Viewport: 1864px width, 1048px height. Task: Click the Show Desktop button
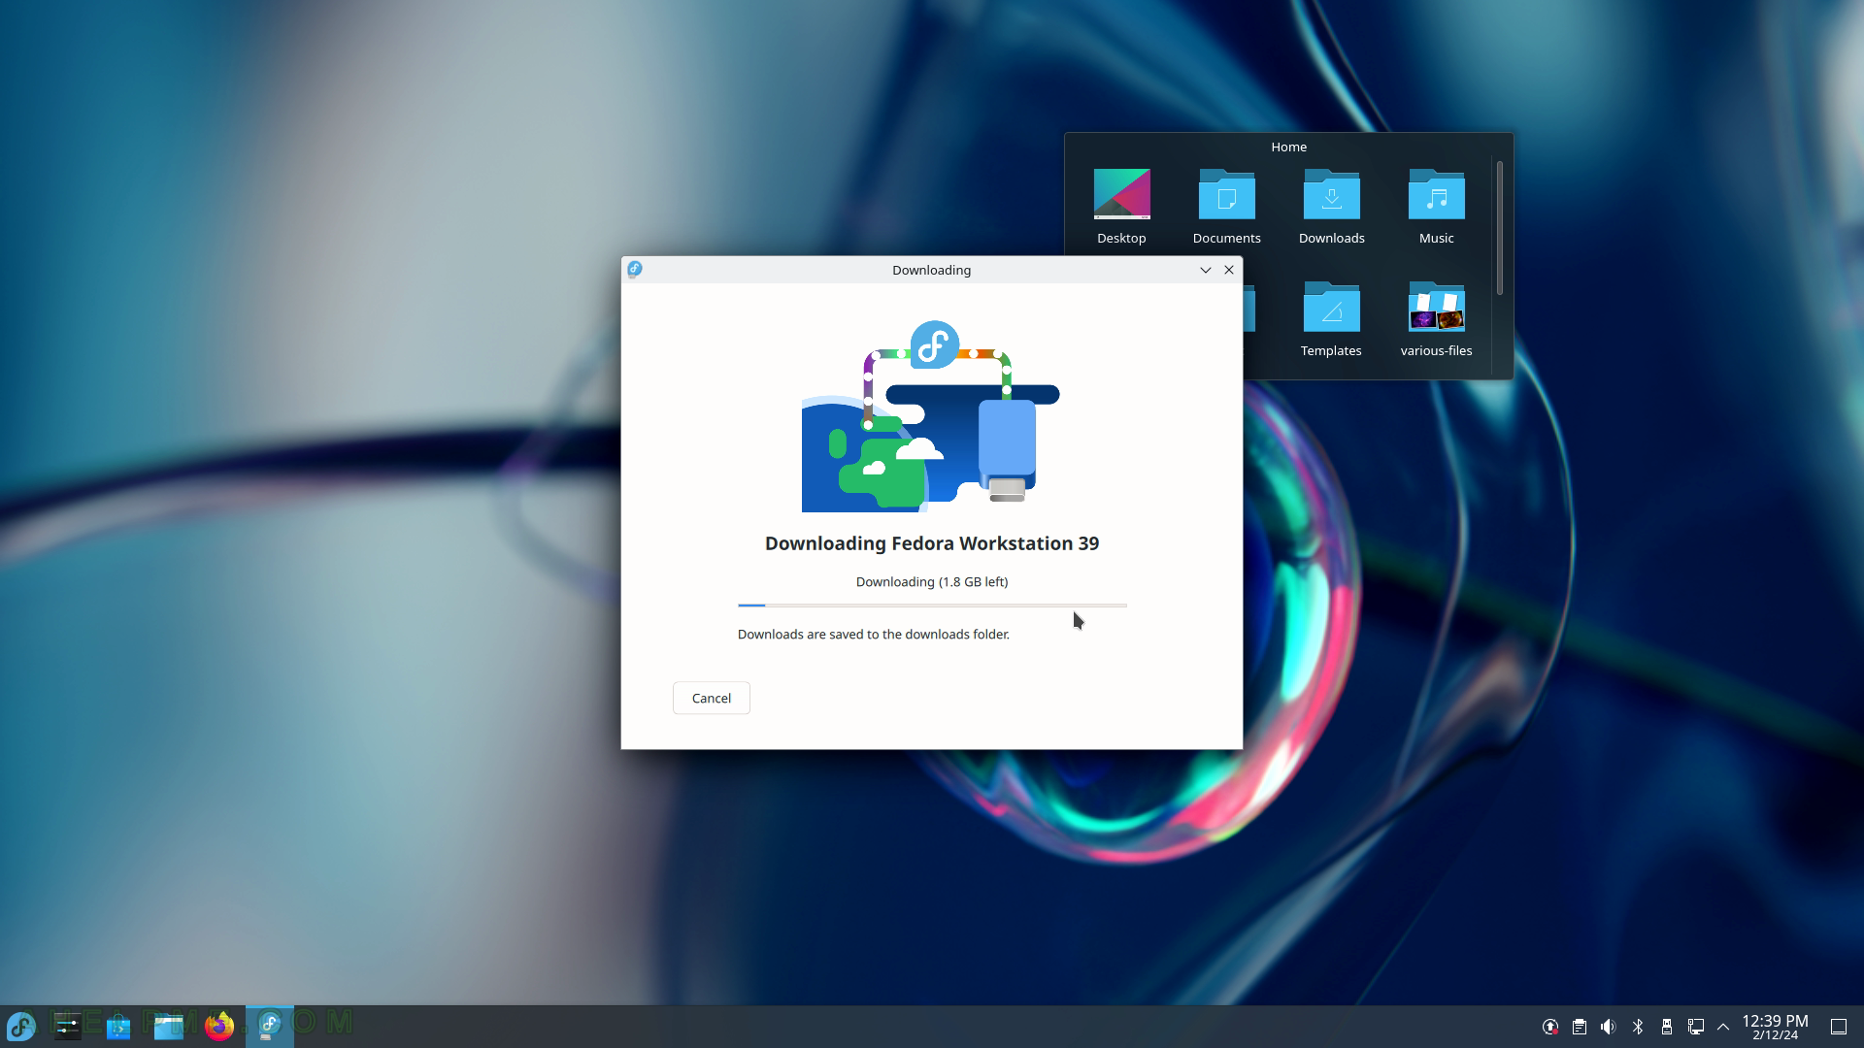[1839, 1027]
